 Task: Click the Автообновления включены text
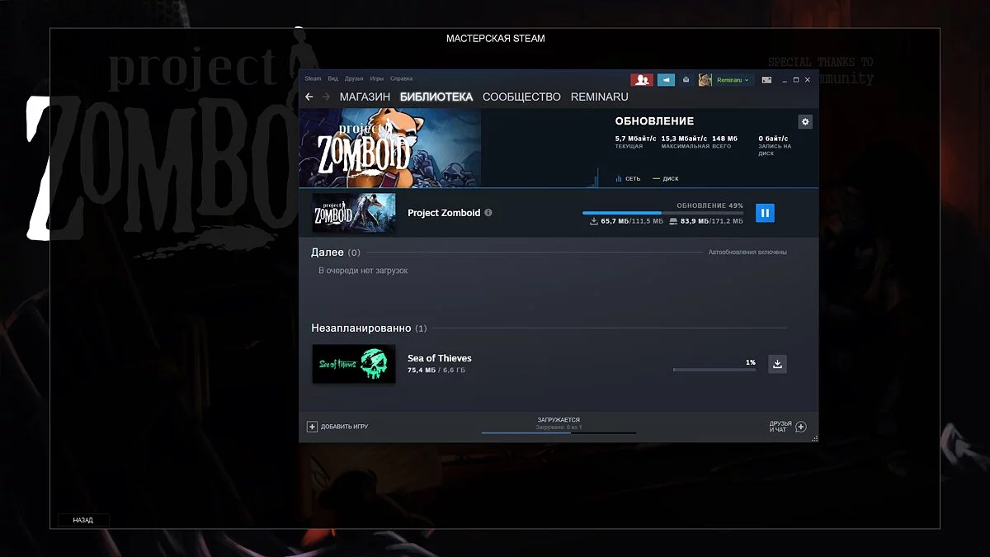click(x=747, y=253)
